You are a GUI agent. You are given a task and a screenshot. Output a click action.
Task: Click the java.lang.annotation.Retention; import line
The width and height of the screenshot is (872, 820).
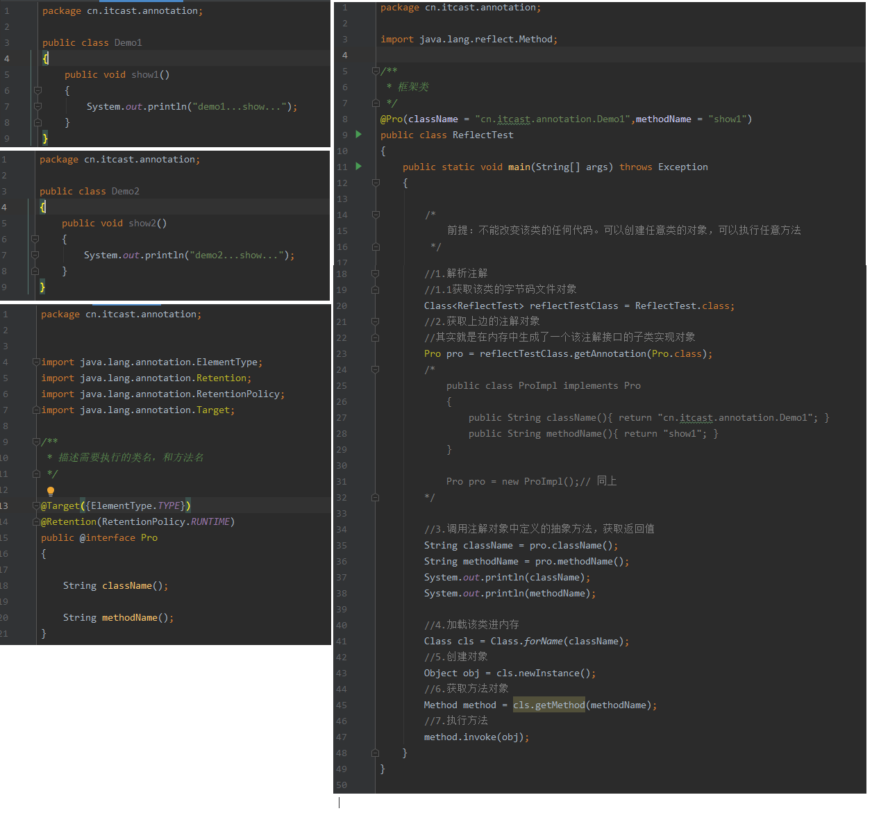[x=146, y=378]
